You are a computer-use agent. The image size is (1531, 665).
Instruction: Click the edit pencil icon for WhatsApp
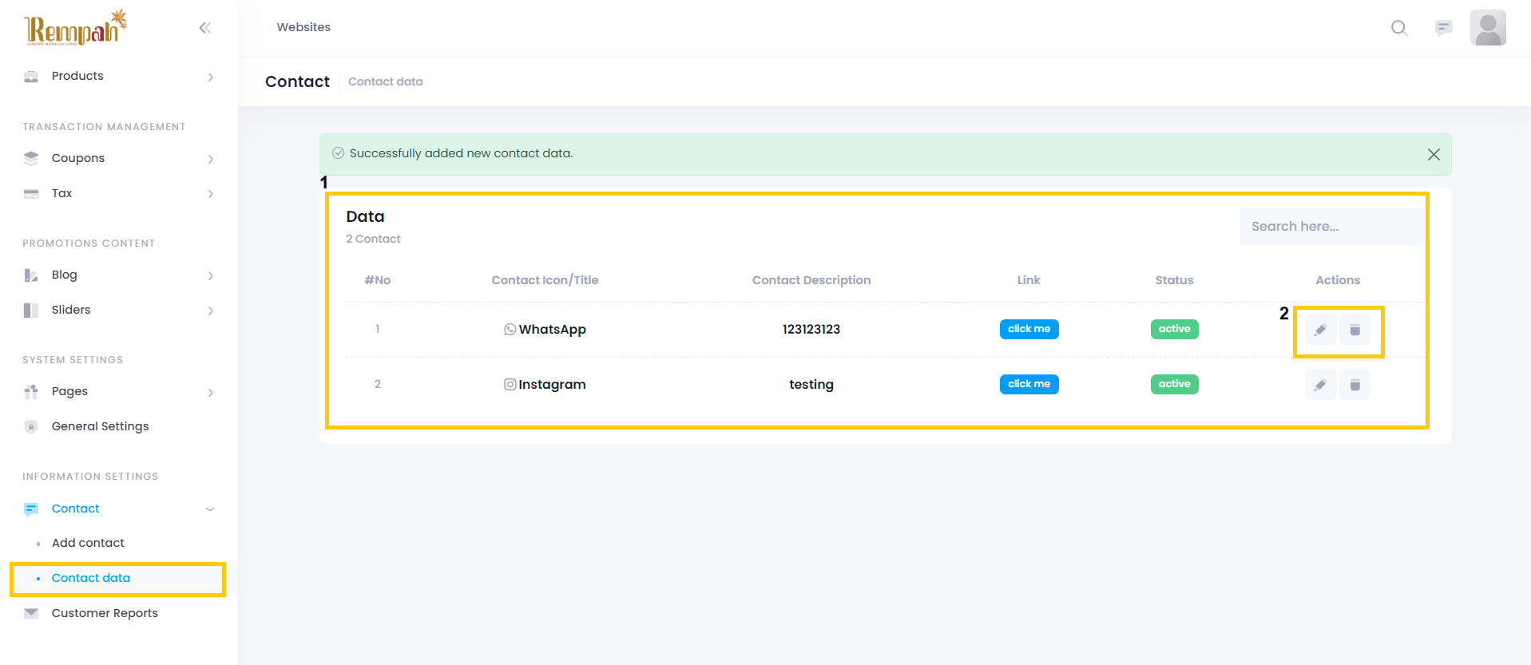click(x=1320, y=330)
